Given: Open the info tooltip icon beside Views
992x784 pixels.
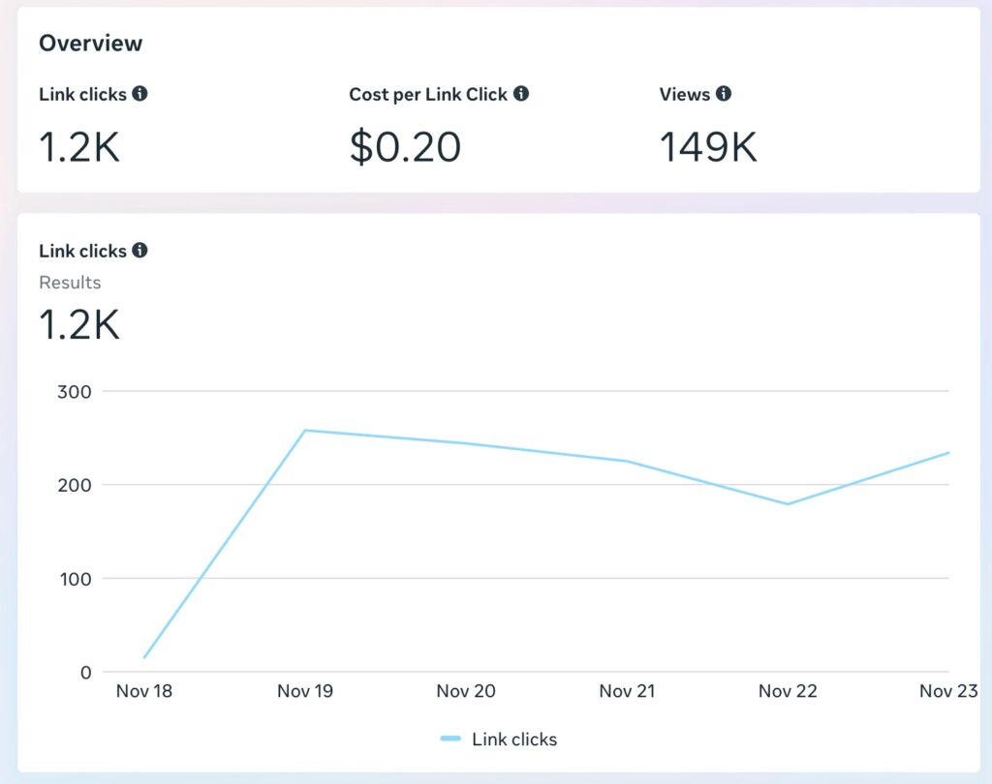Looking at the screenshot, I should (724, 94).
